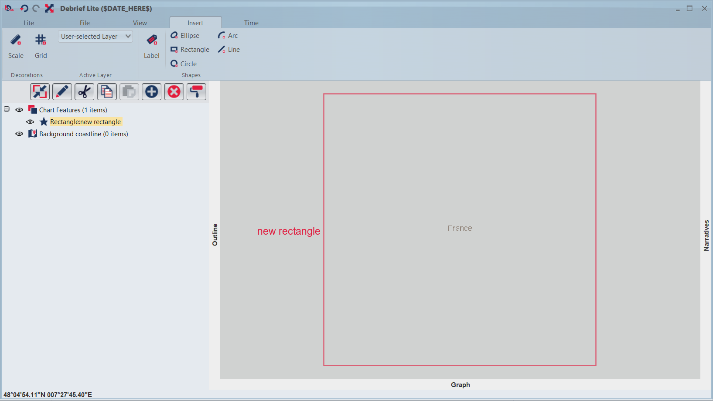Select Chart Features (1 items) row

click(x=73, y=110)
